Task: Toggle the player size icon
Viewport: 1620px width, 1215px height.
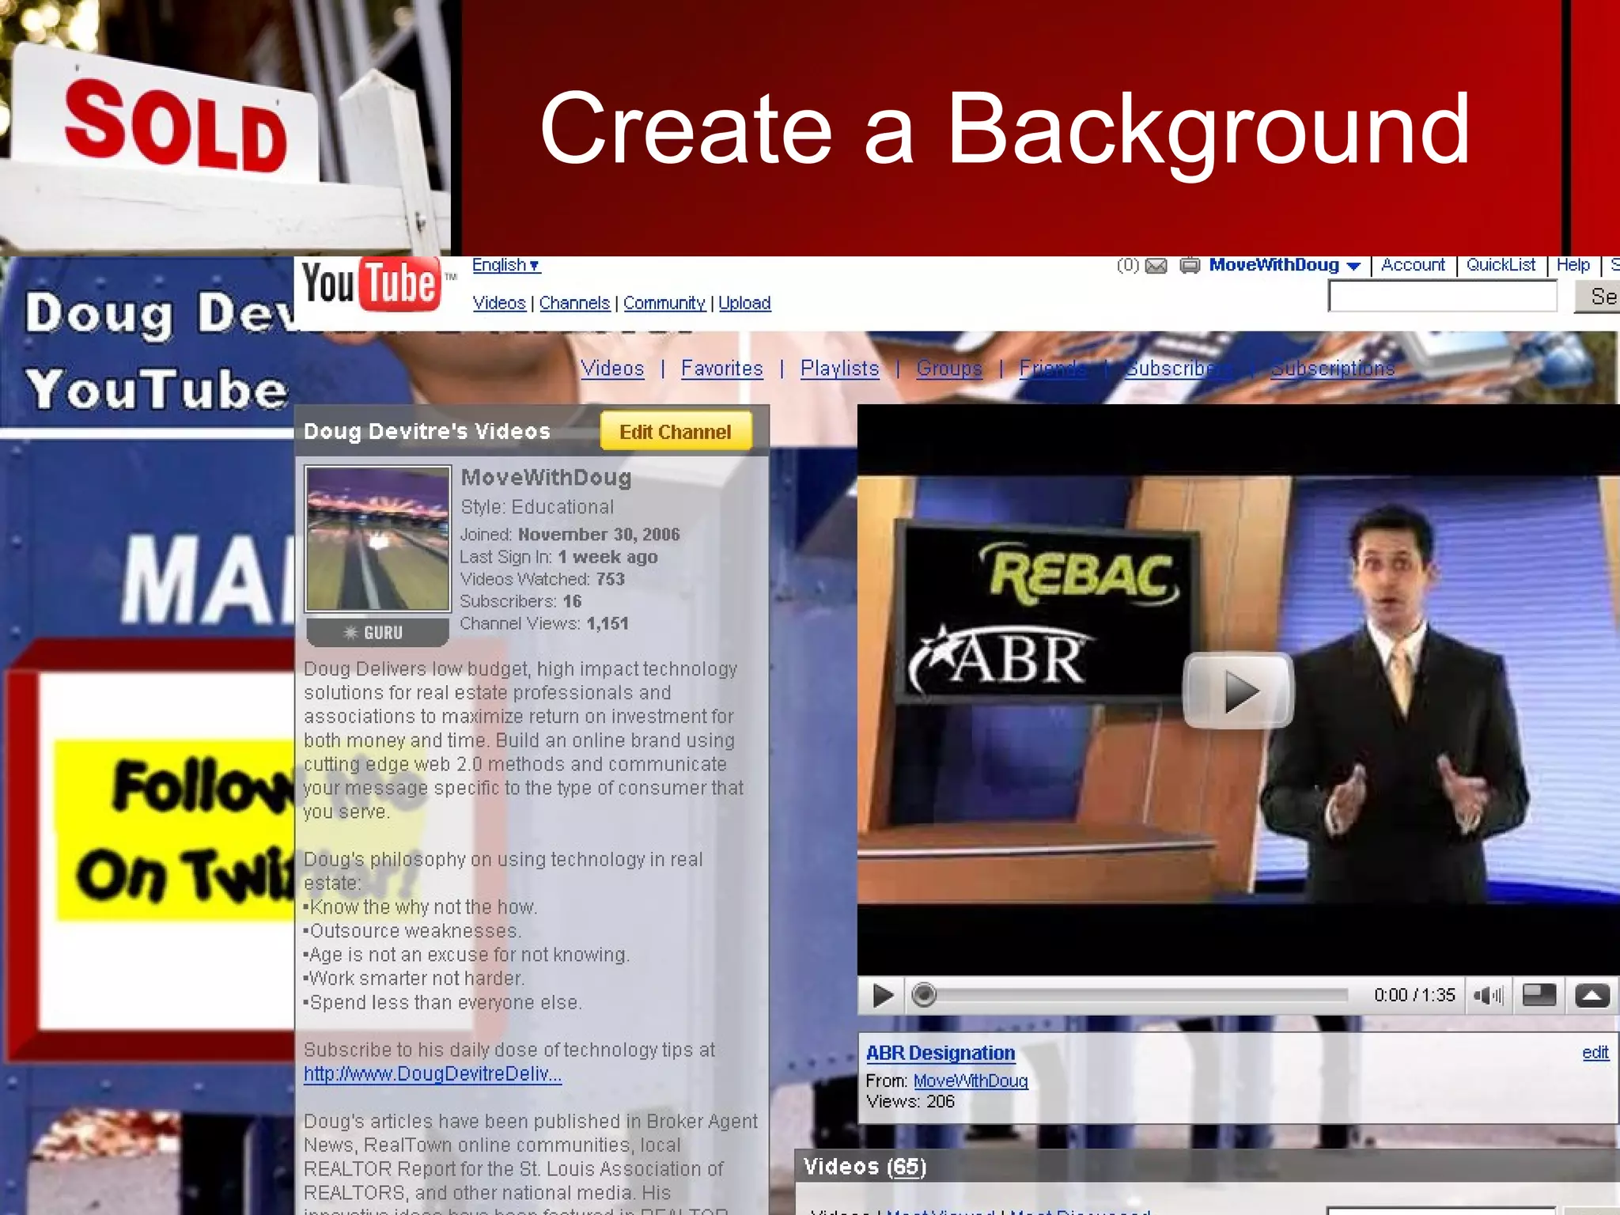Action: pyautogui.click(x=1539, y=994)
